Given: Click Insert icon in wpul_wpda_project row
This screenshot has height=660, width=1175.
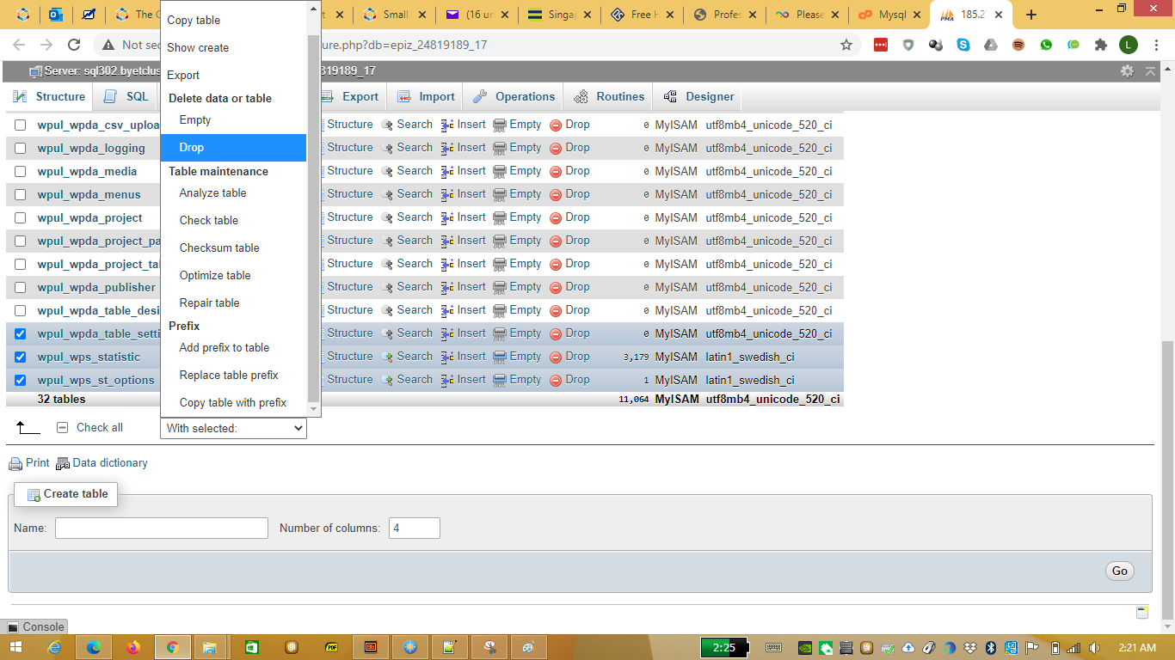Looking at the screenshot, I should click(447, 217).
